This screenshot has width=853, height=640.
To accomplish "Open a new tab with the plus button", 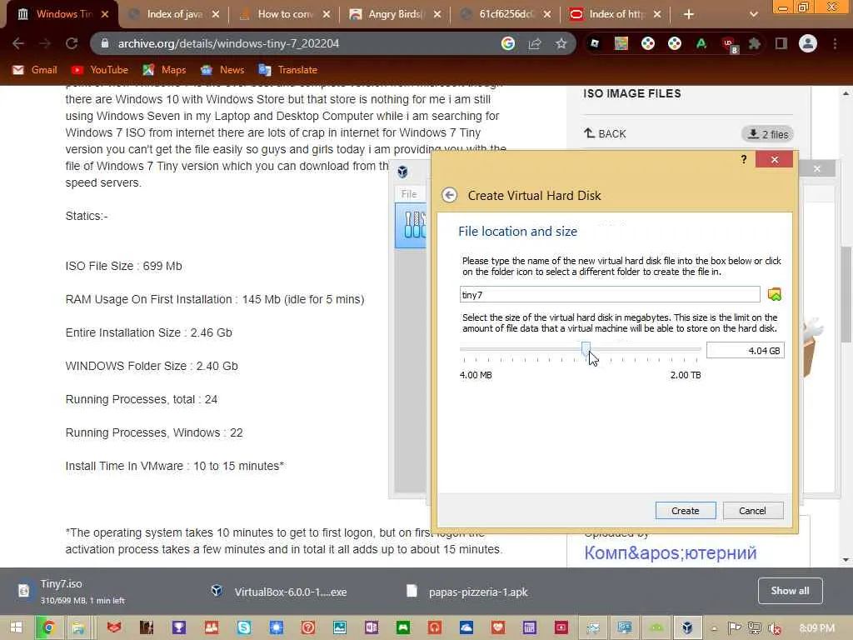I will coord(689,14).
